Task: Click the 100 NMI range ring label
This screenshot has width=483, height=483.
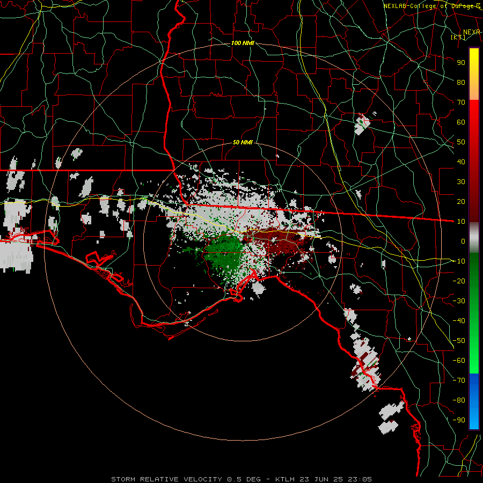Action: (243, 43)
